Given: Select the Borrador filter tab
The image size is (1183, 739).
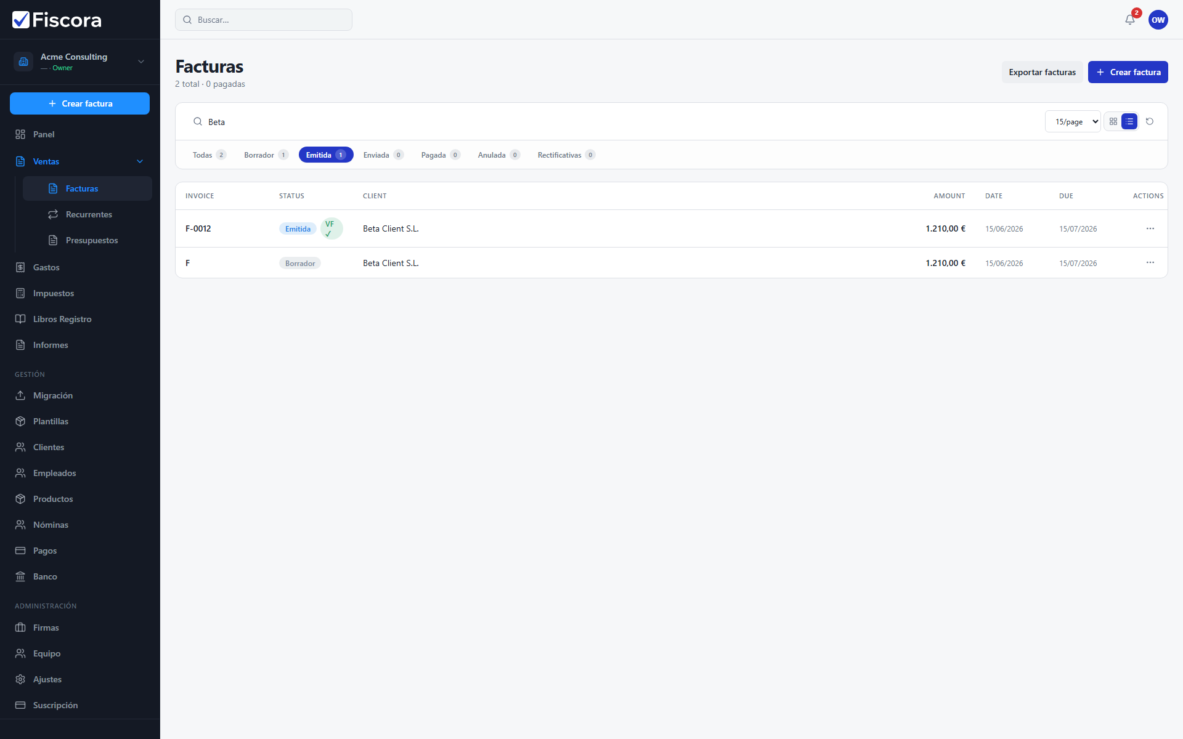Looking at the screenshot, I should tap(266, 155).
